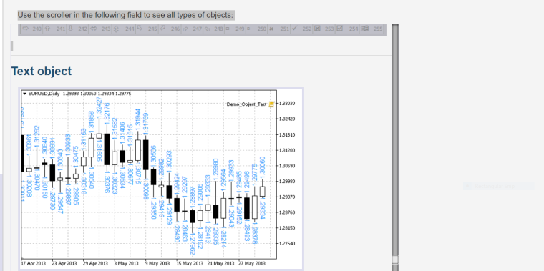Image resolution: width=544 pixels, height=271 pixels.
Task: Click the Windows flag symbol beside 255
Action: [364, 29]
